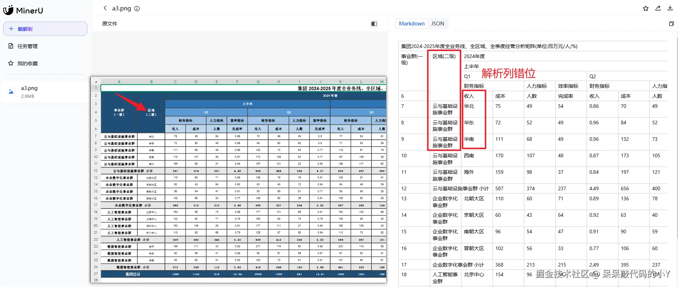Click 云与基础设施事业群 小计 row label
The width and height of the screenshot is (678, 287).
(x=461, y=188)
